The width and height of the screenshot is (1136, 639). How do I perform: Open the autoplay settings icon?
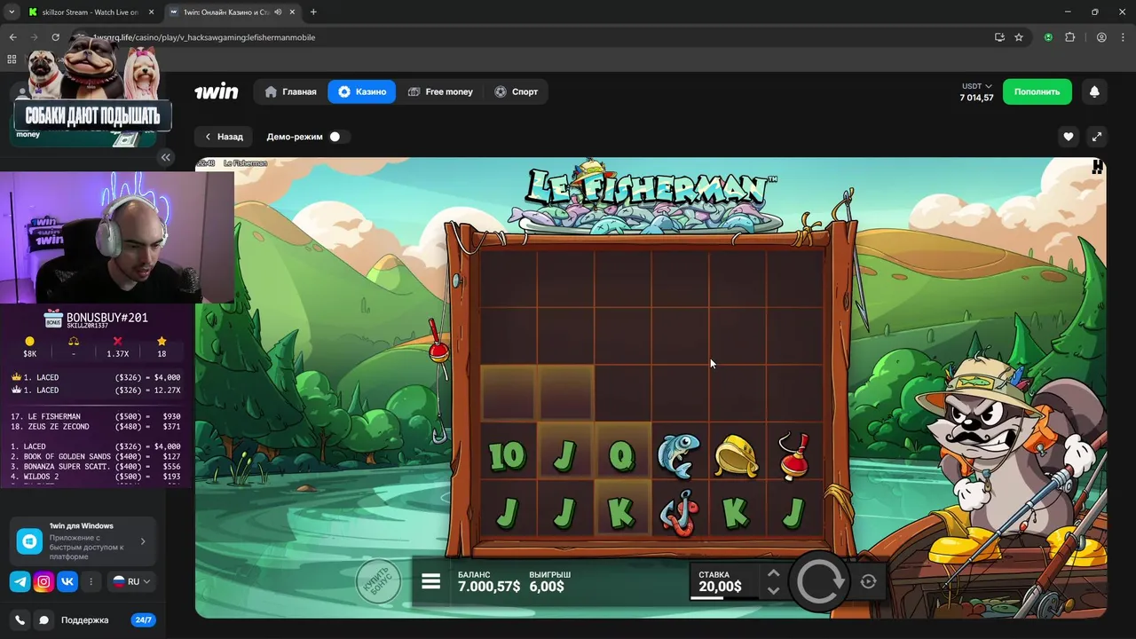click(x=868, y=581)
